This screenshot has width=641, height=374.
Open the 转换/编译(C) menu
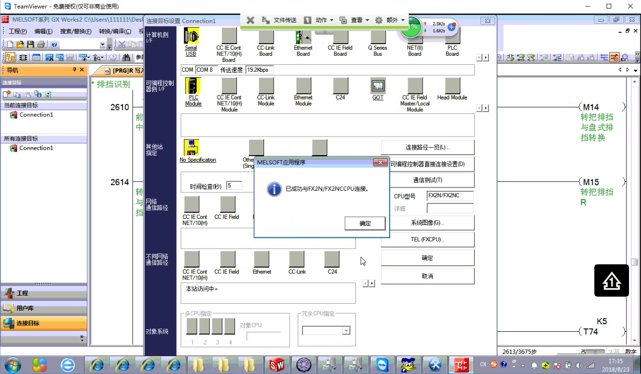[x=115, y=31]
